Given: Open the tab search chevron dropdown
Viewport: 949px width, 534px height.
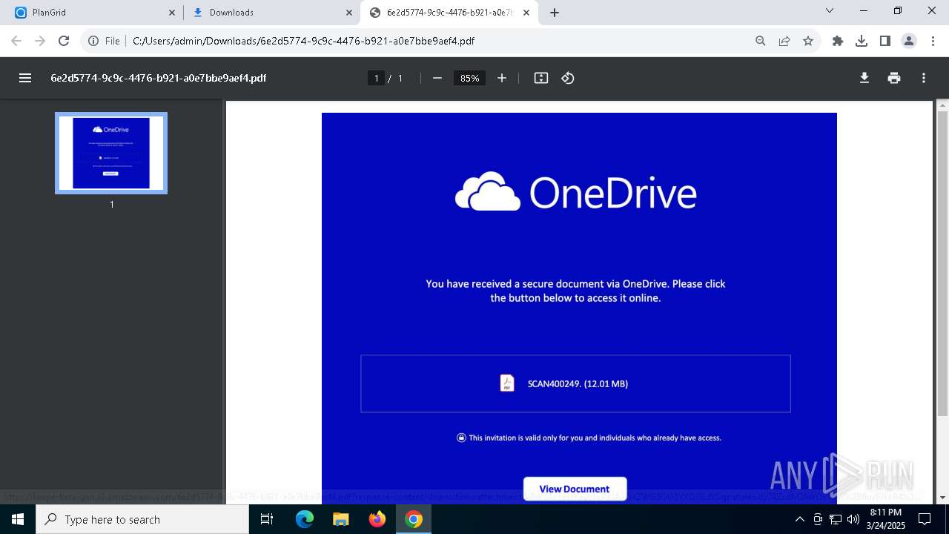Looking at the screenshot, I should tap(830, 11).
